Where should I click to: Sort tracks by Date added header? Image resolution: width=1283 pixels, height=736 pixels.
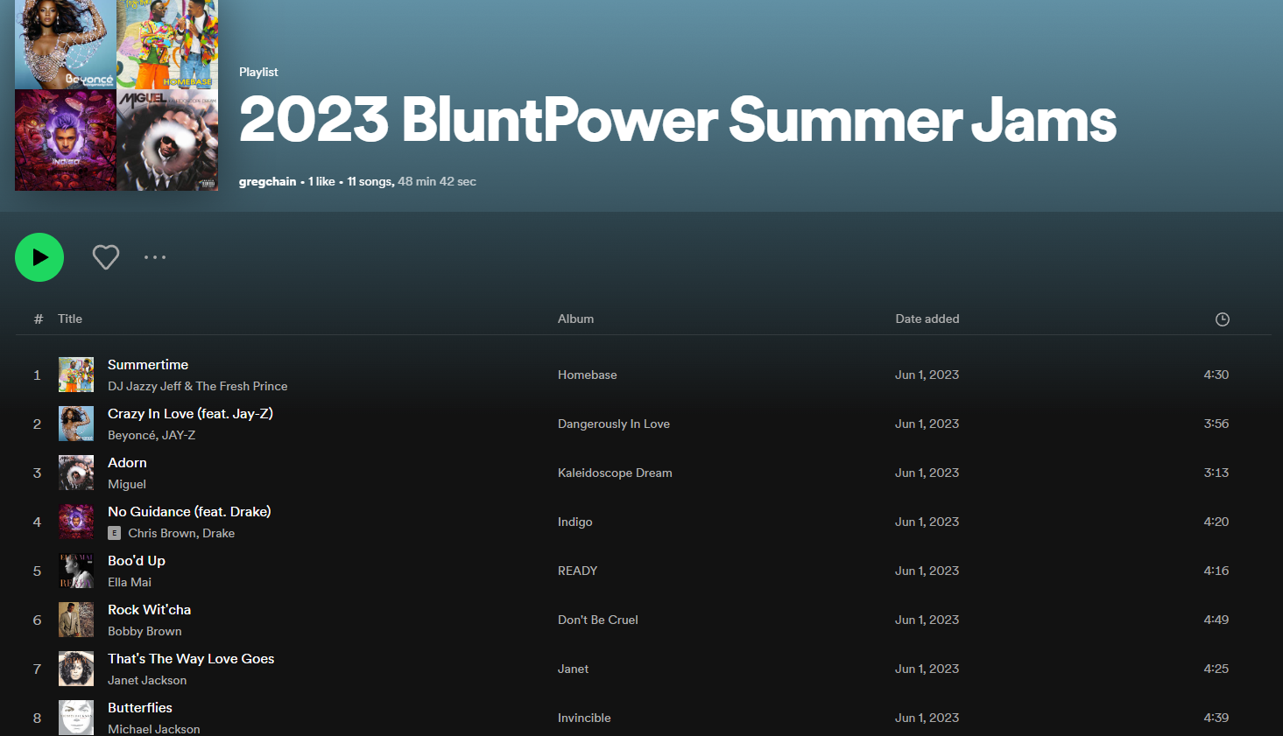(x=927, y=319)
